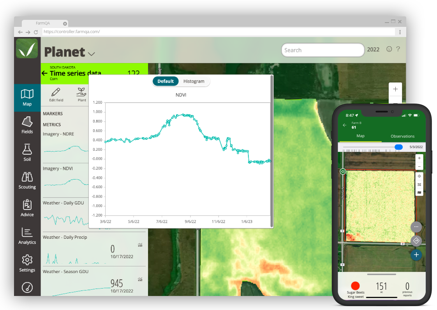Tap the bottom sheet drag handle on the phone

(x=382, y=274)
